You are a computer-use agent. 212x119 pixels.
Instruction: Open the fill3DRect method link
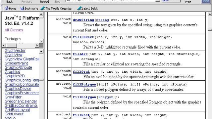coord(83,37)
